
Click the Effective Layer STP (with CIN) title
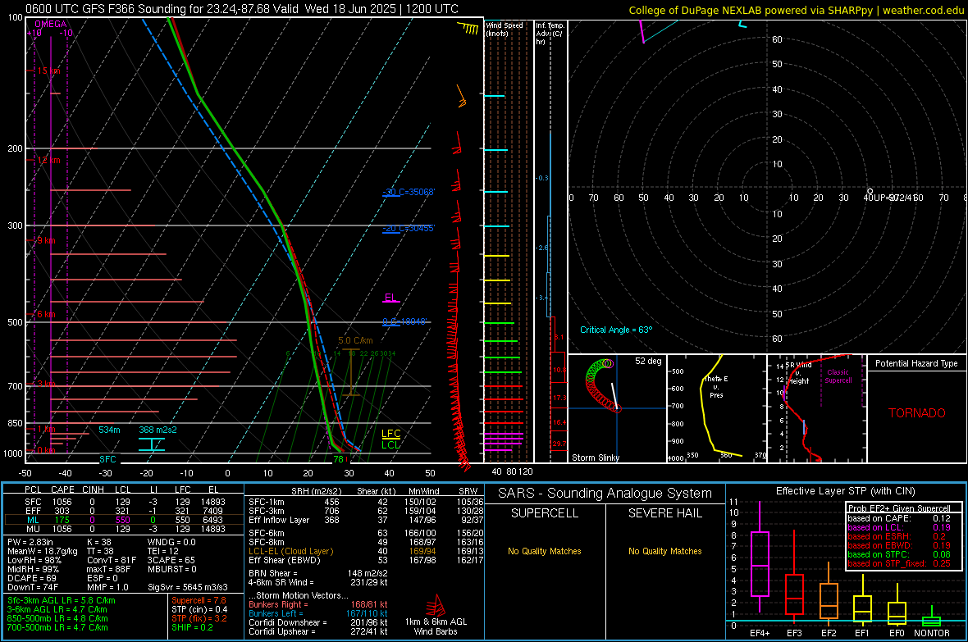(x=845, y=491)
